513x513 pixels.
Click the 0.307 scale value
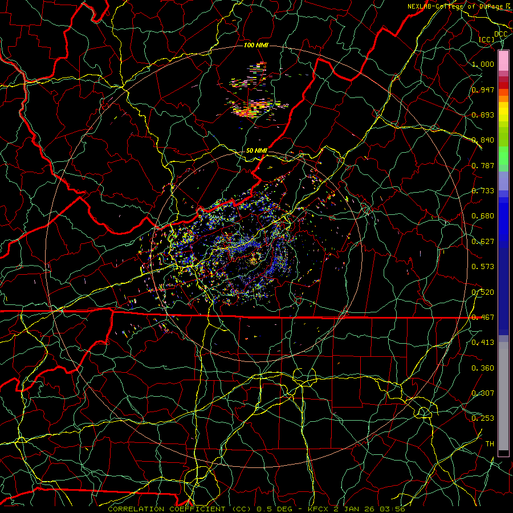(x=483, y=393)
